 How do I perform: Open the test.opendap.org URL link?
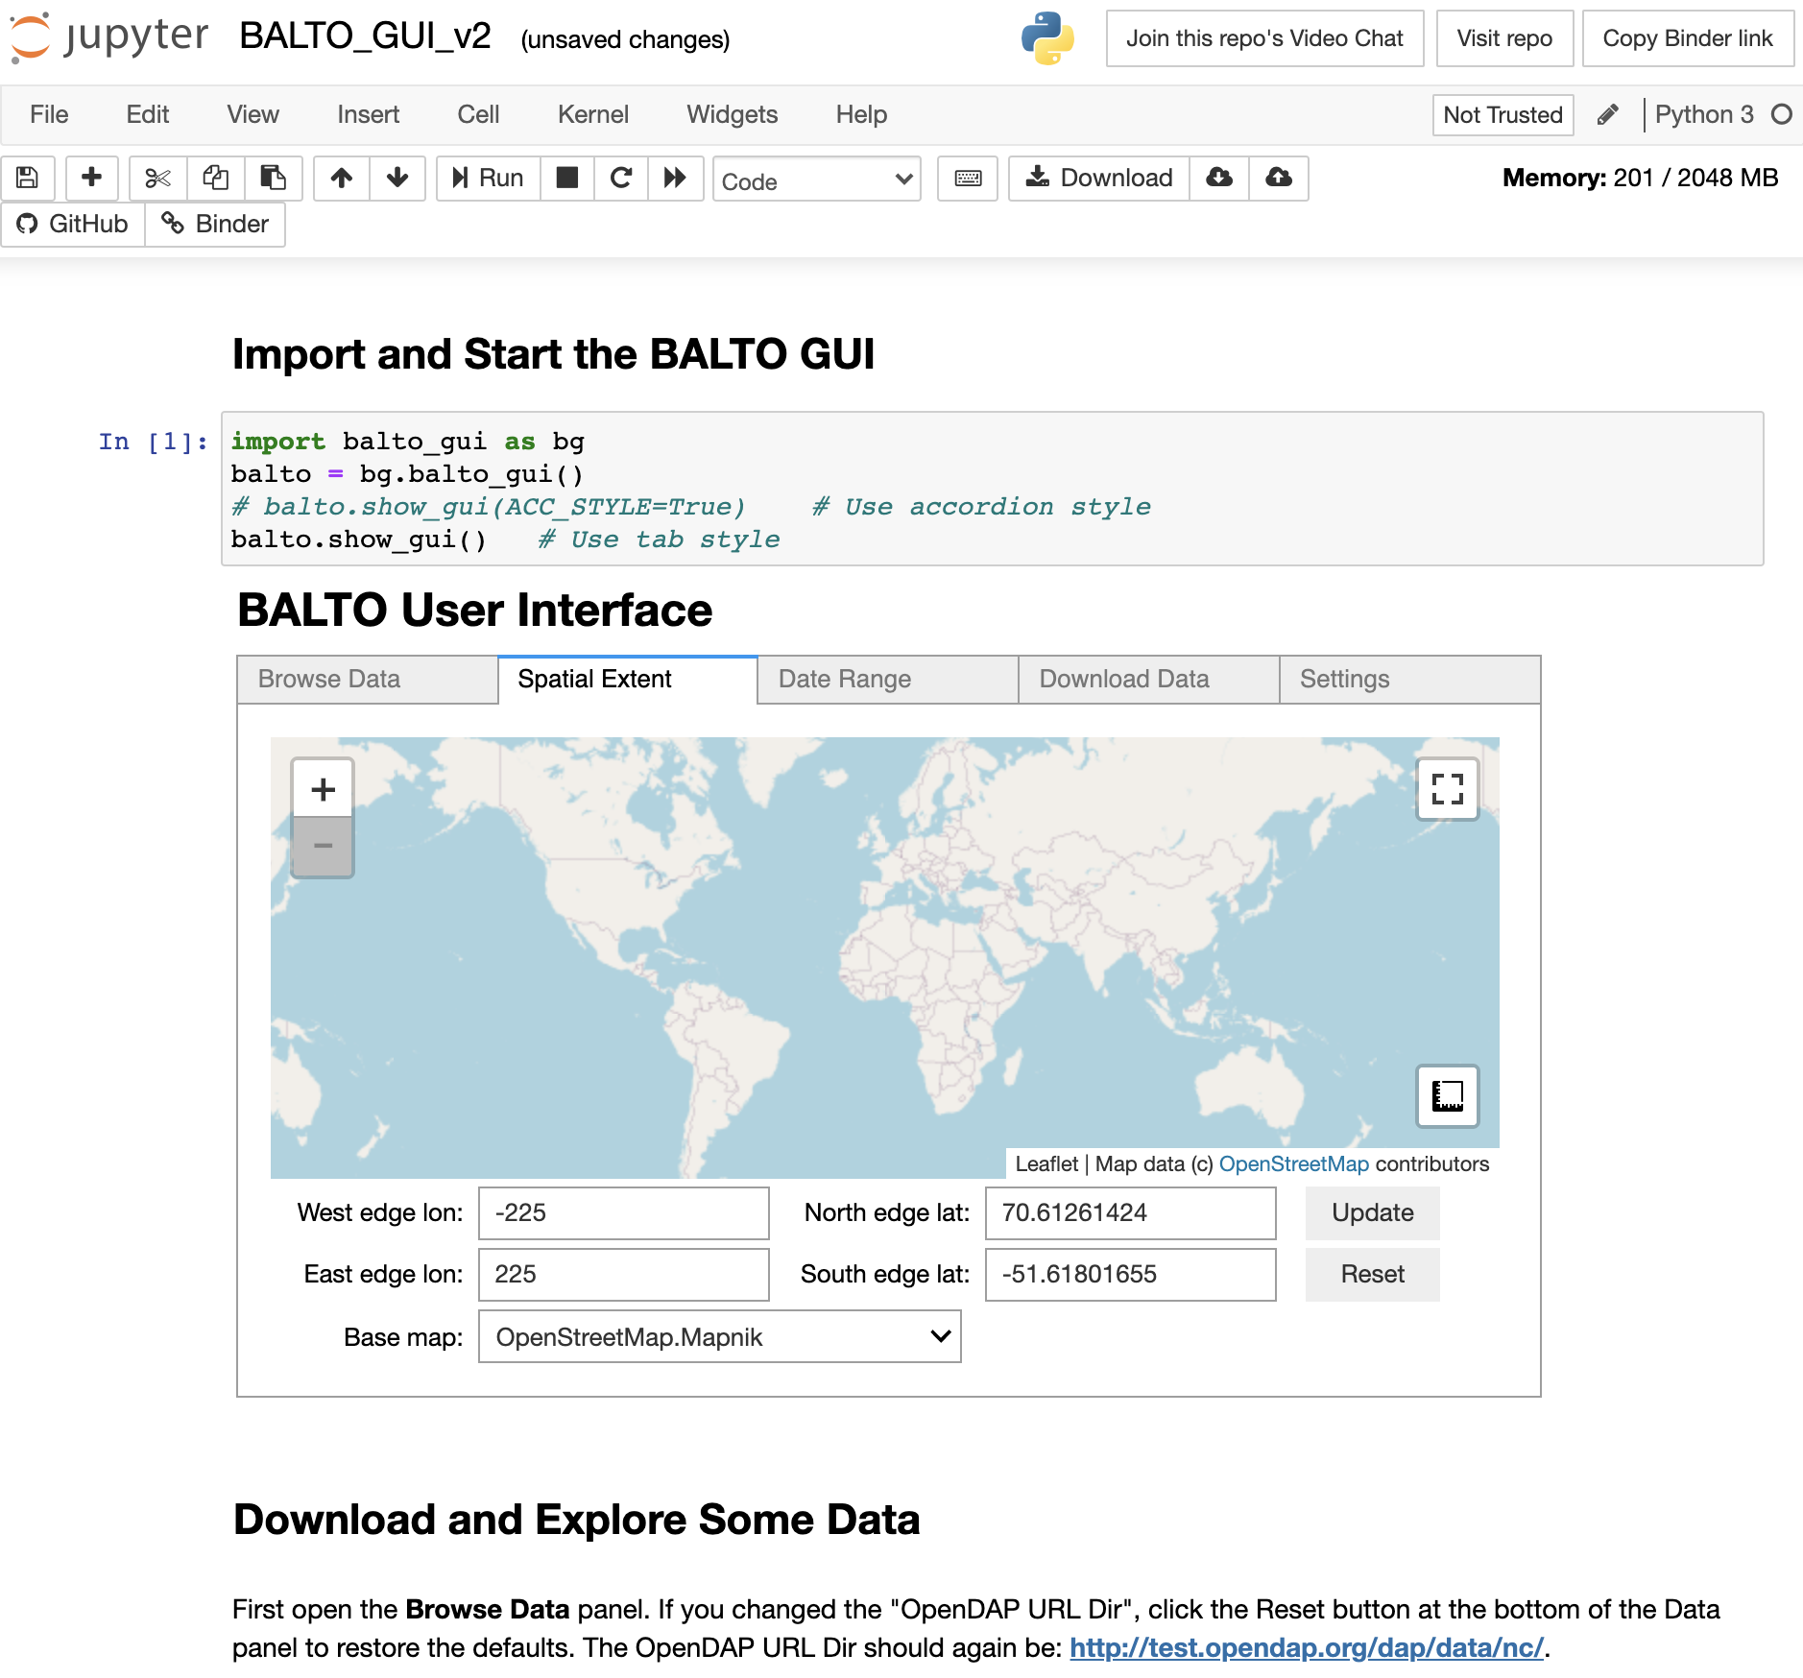pyautogui.click(x=1307, y=1648)
